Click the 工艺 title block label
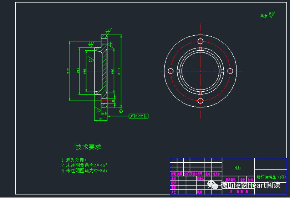 click(x=173, y=192)
